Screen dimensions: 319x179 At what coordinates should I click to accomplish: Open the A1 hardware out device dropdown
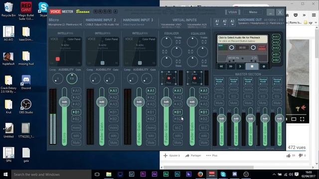(217, 22)
